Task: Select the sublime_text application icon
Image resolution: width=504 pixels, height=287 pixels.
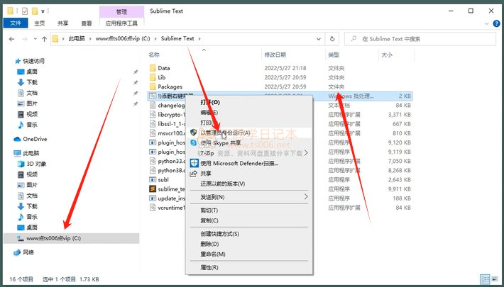Action: (153, 189)
